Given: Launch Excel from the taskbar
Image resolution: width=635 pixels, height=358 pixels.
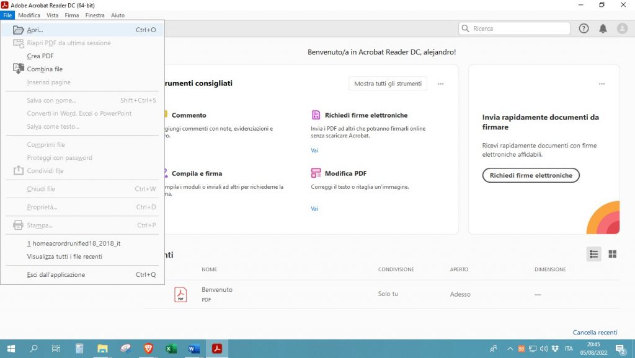Looking at the screenshot, I should (171, 349).
